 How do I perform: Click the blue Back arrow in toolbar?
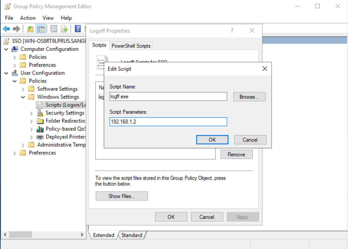pos(6,29)
